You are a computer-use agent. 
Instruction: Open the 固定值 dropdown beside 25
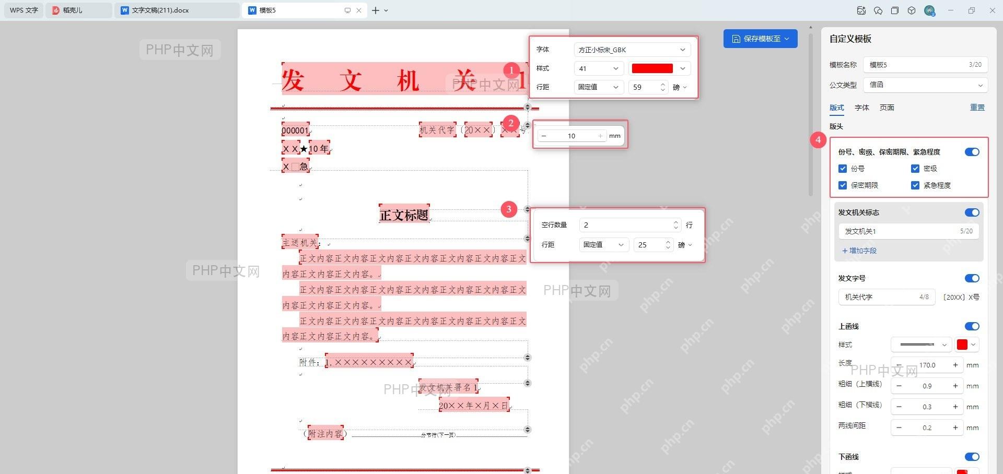604,245
